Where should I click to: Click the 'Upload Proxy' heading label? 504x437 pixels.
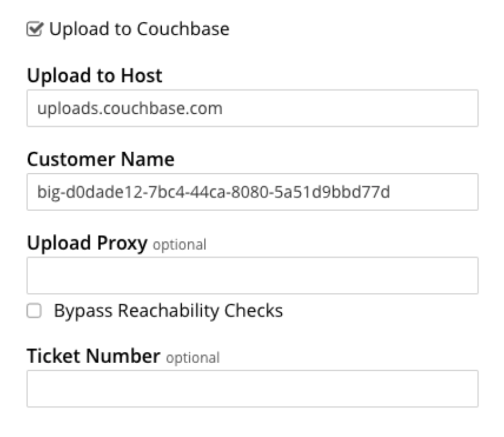(87, 244)
